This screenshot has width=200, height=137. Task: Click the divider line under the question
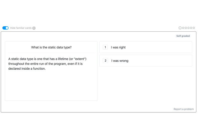coord(51,53)
